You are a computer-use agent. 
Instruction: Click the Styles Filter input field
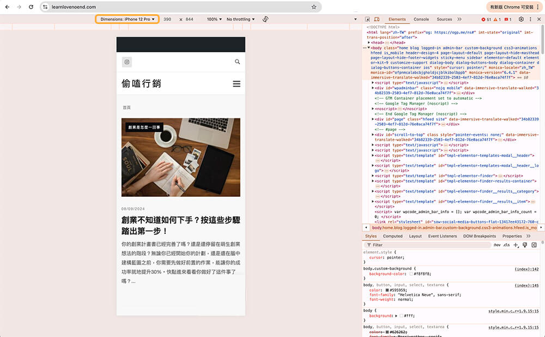click(x=427, y=245)
